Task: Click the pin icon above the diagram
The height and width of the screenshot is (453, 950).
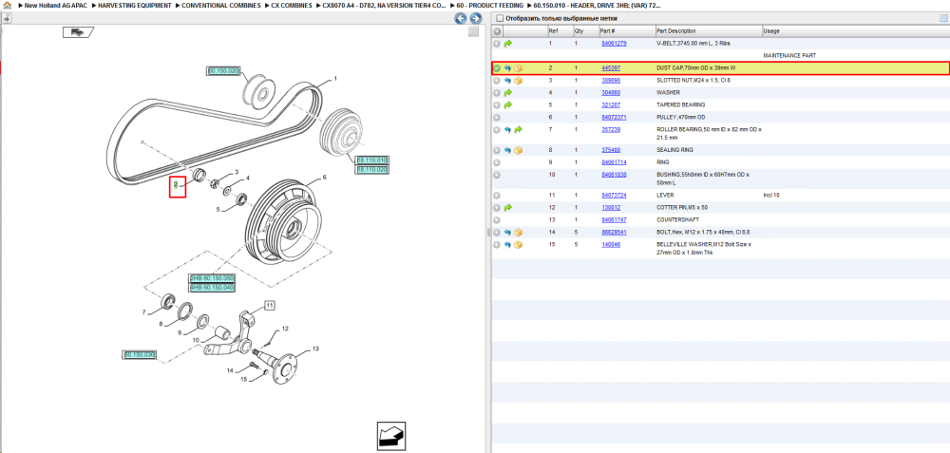Action: click(x=8, y=19)
